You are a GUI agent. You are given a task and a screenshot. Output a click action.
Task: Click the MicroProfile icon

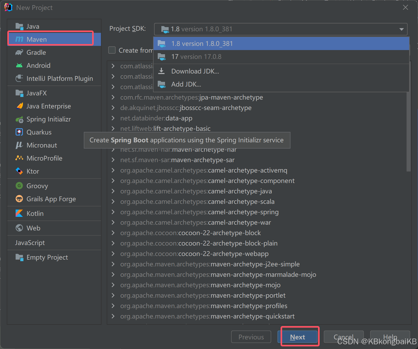click(19, 158)
